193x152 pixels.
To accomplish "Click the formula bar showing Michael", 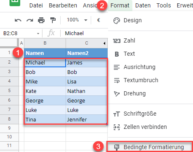I will click(84, 33).
